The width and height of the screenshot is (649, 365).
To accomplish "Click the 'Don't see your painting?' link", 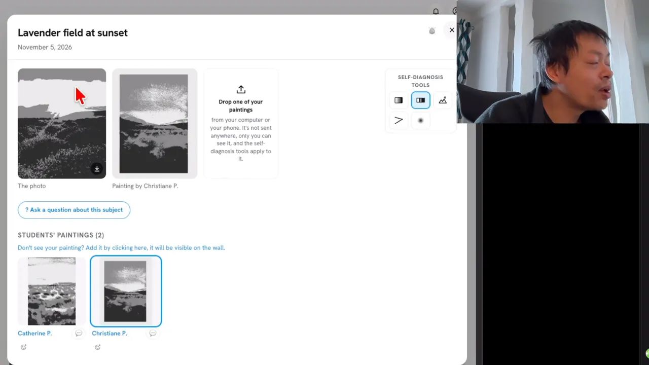I will [121, 248].
